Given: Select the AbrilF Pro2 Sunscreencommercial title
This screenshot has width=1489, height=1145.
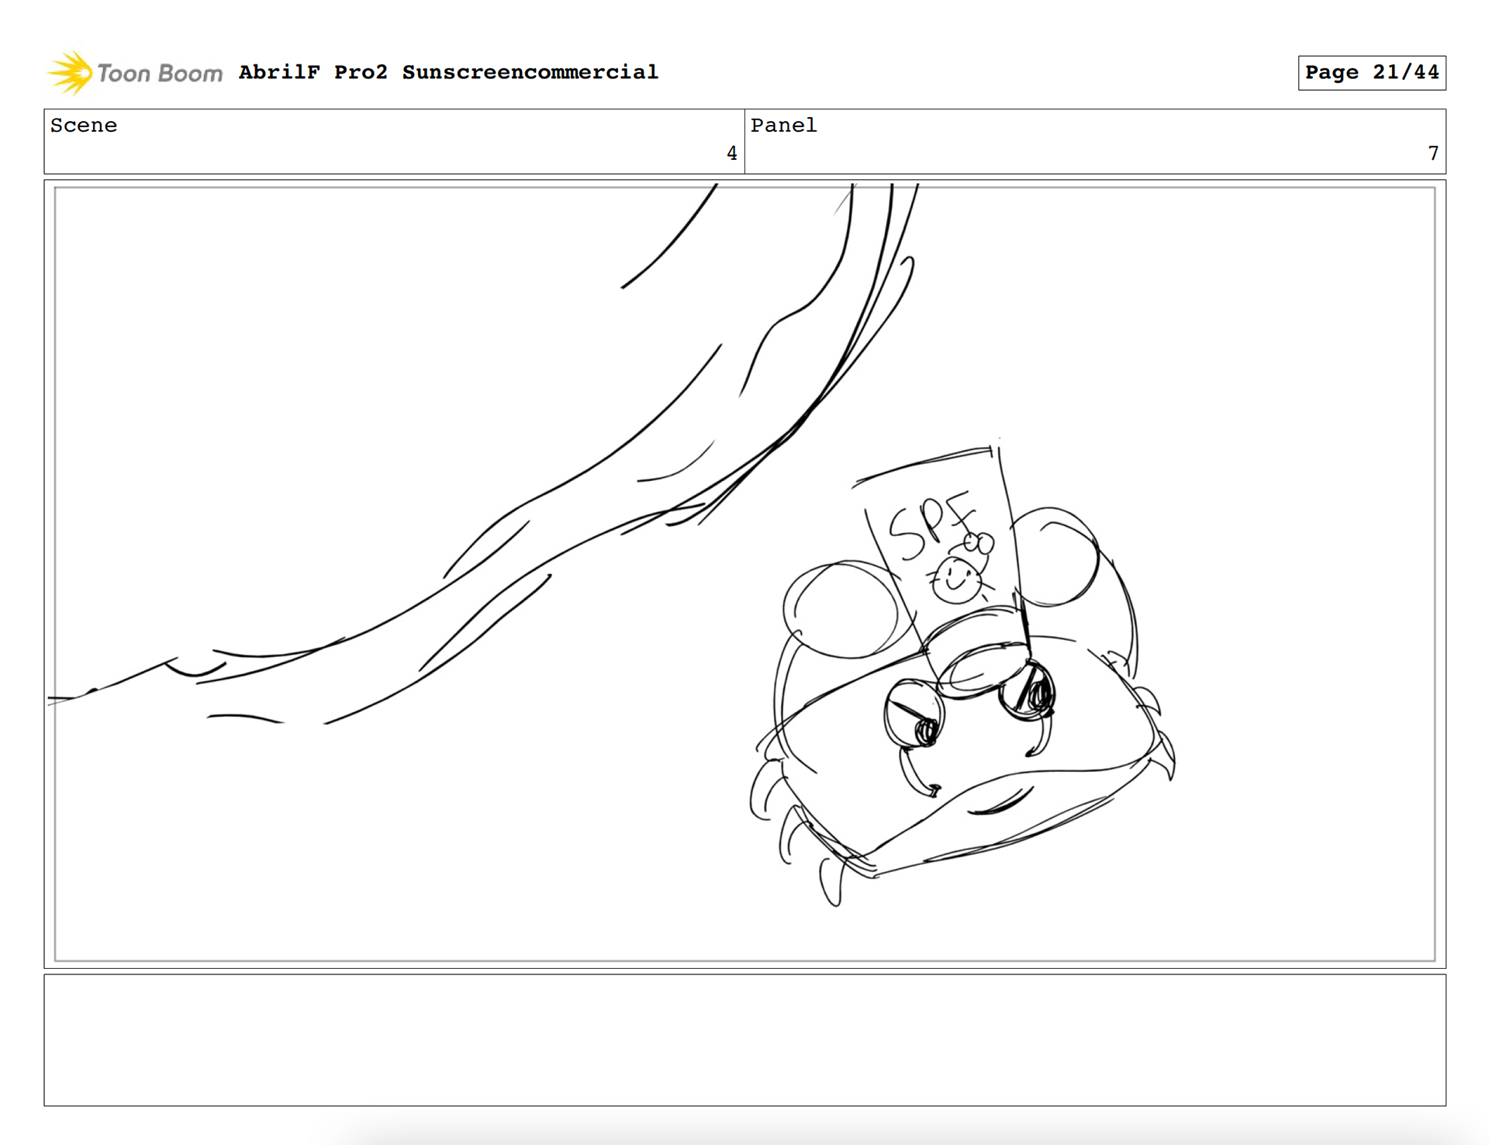Looking at the screenshot, I should click(448, 72).
